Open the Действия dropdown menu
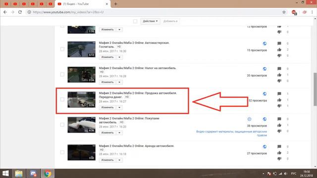 150,21
